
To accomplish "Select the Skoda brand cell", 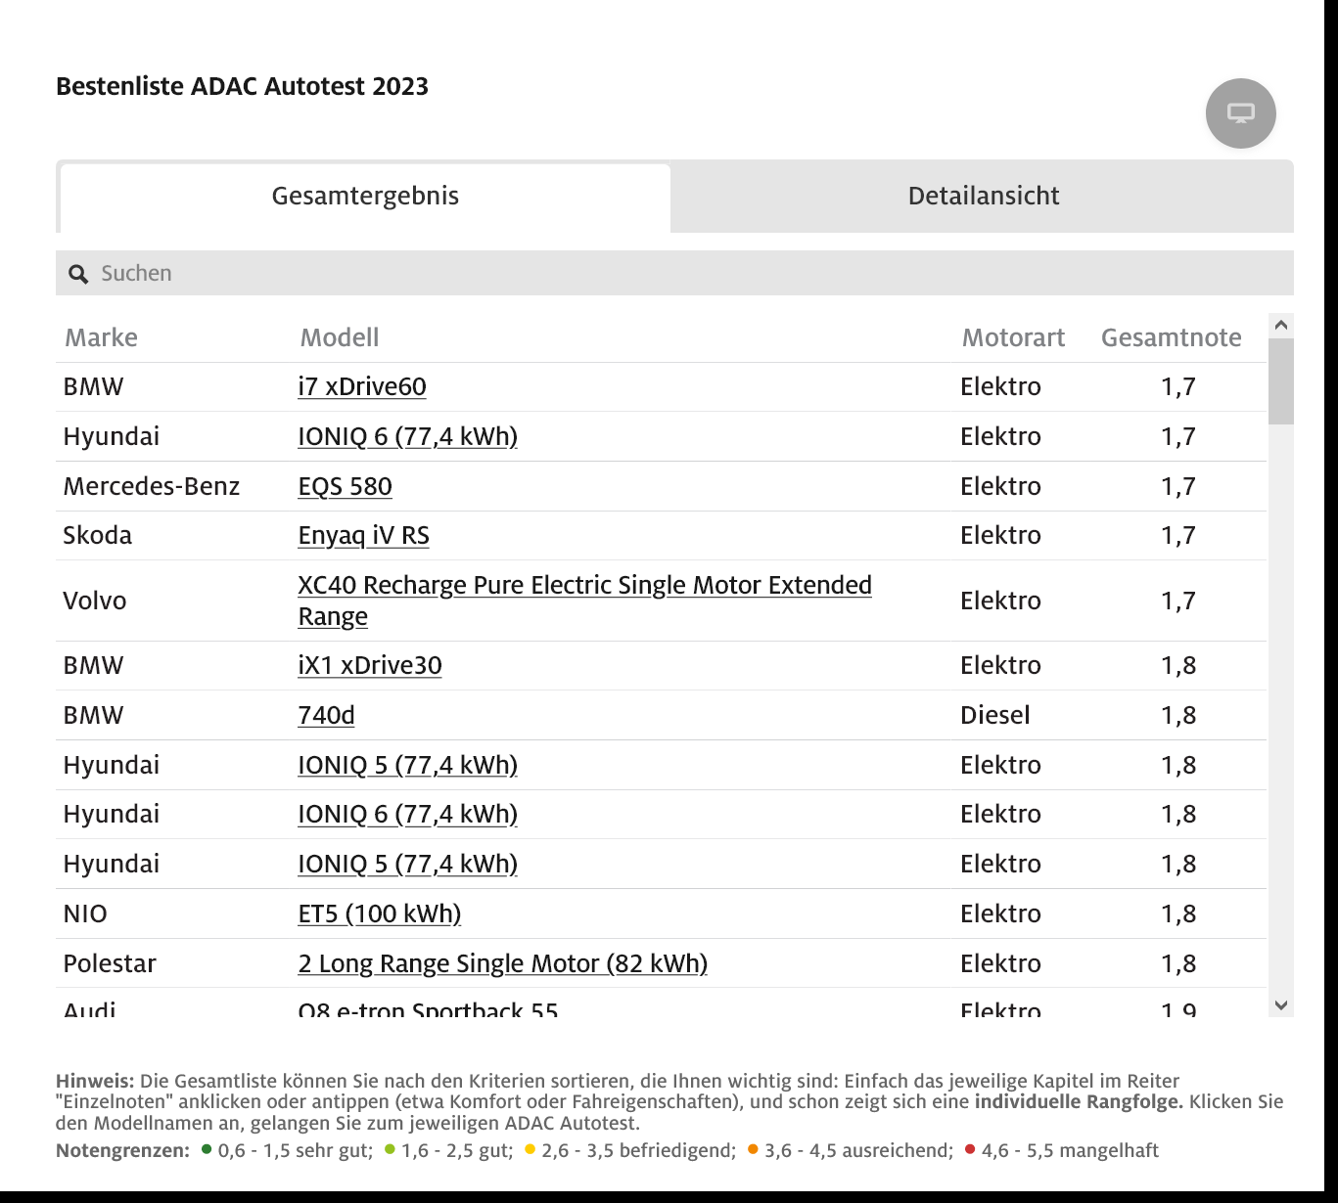I will [97, 535].
